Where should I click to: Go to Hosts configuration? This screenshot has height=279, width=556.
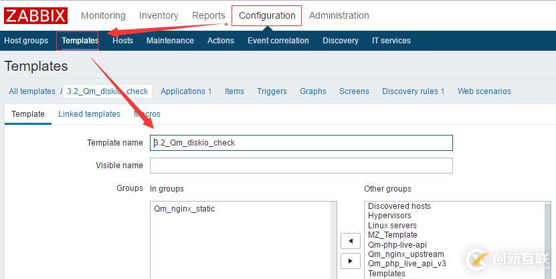[122, 40]
